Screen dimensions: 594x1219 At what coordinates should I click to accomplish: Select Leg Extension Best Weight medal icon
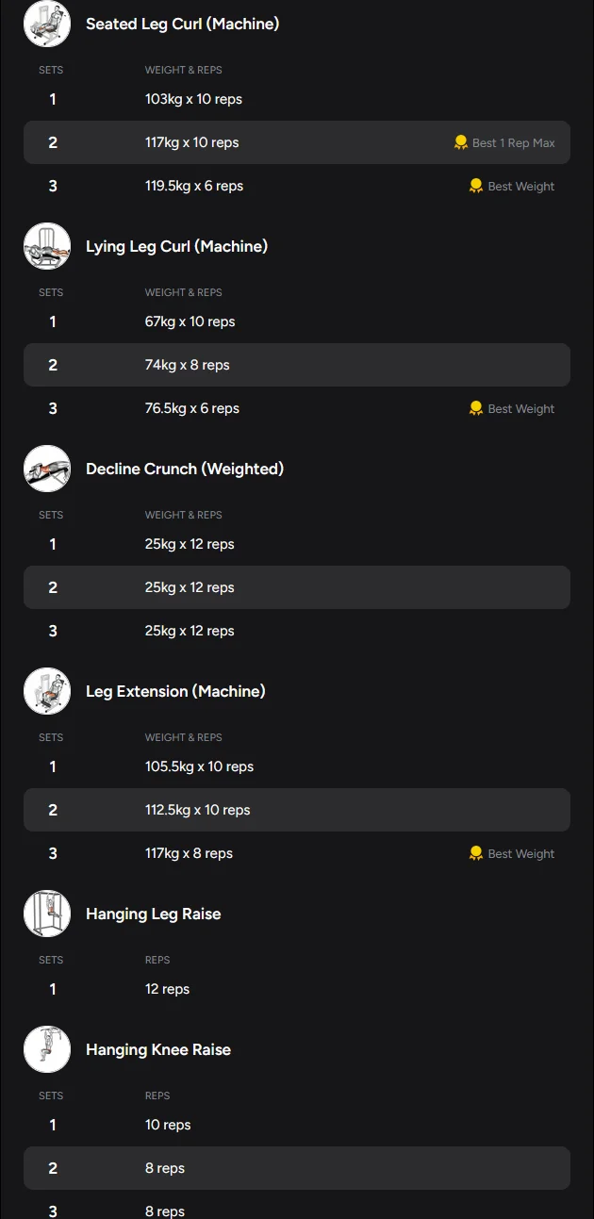coord(476,853)
